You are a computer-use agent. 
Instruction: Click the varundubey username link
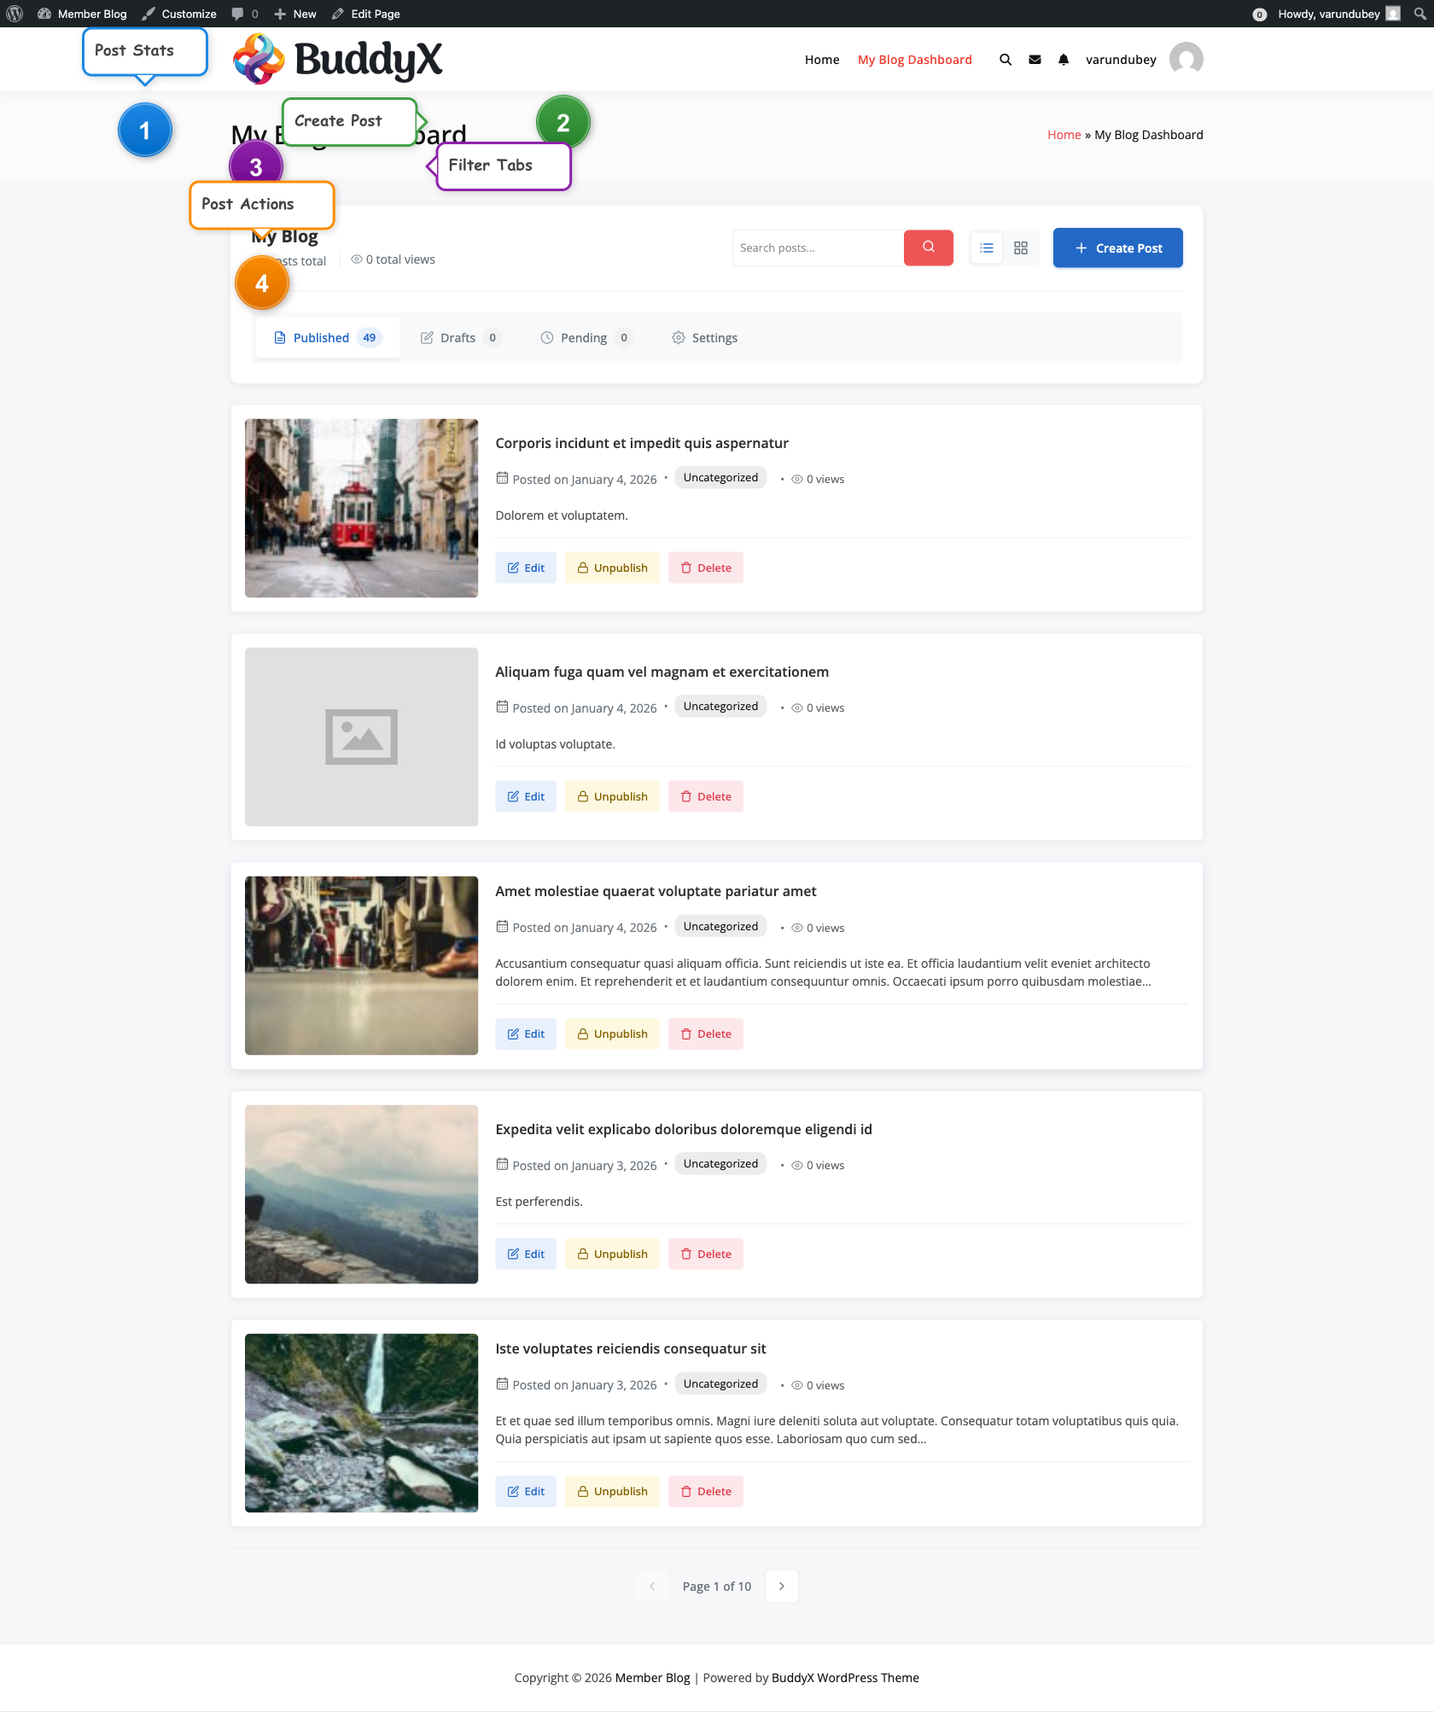coord(1121,59)
